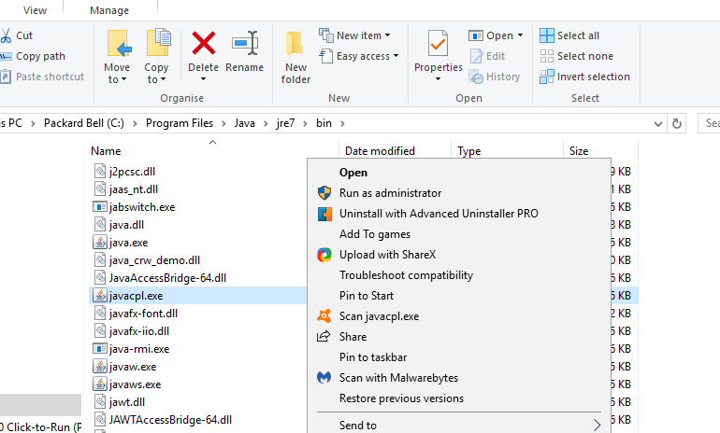
Task: Sort by the Name column header
Action: [106, 151]
